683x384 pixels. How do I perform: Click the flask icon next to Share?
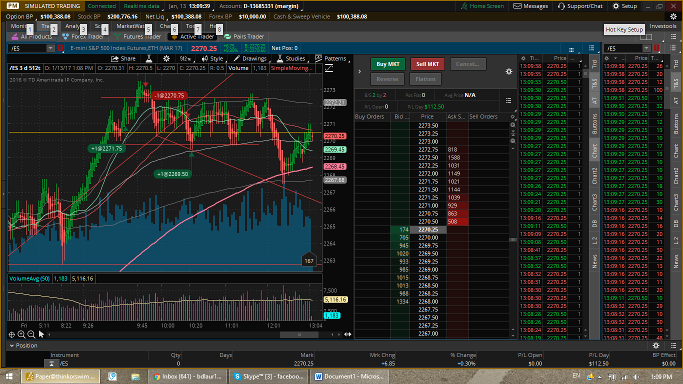(x=148, y=58)
